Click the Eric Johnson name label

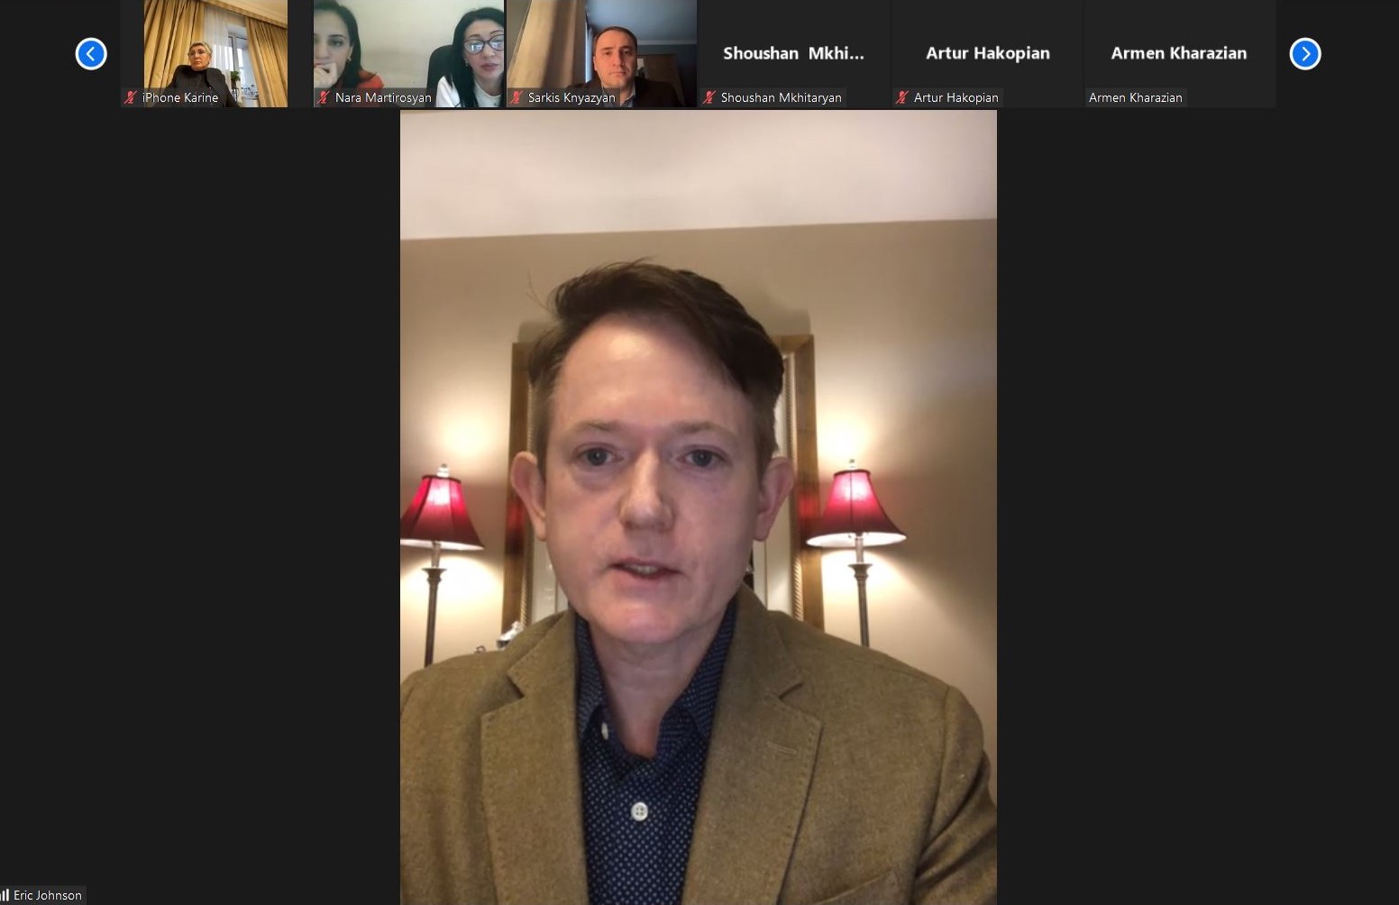pyautogui.click(x=48, y=895)
